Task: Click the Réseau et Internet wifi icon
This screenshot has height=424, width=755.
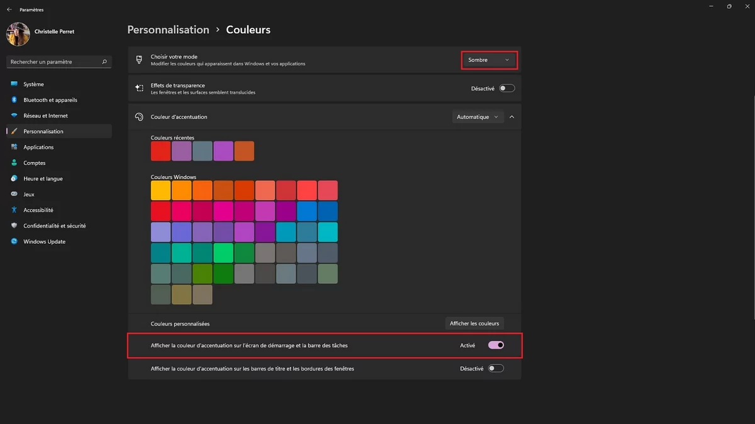Action: tap(14, 116)
